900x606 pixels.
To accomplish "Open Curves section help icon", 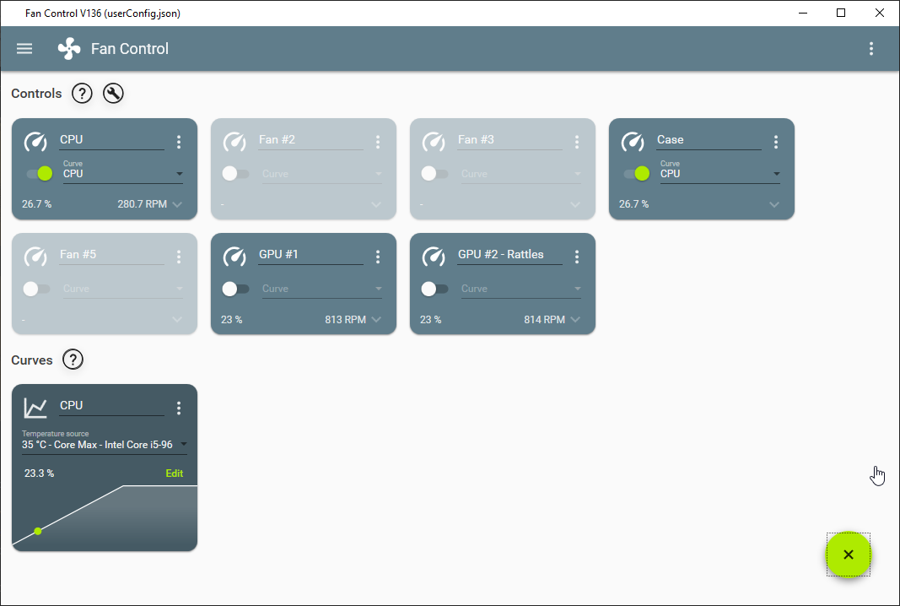I will [73, 360].
